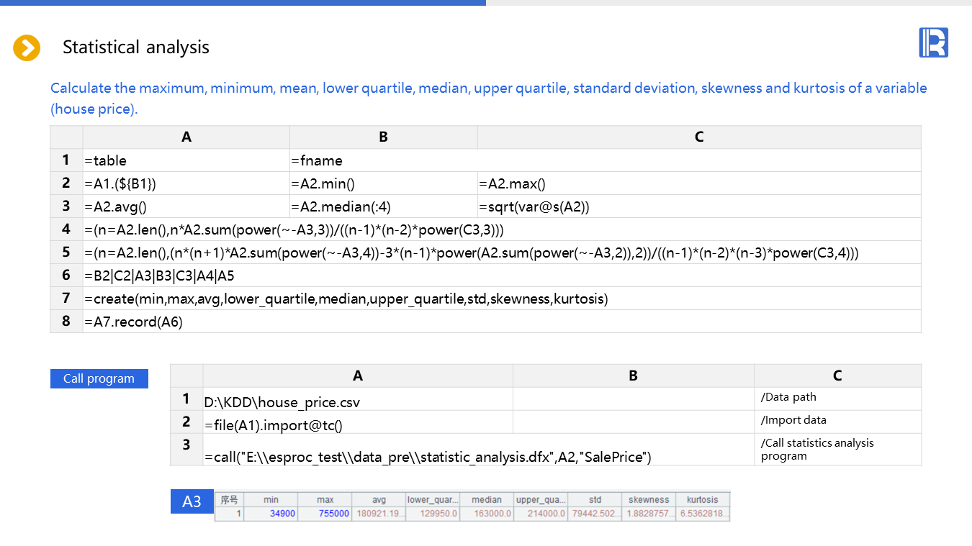Click the /Call statistics analysis program comment
Viewport: 972px width, 546px height.
(837, 450)
